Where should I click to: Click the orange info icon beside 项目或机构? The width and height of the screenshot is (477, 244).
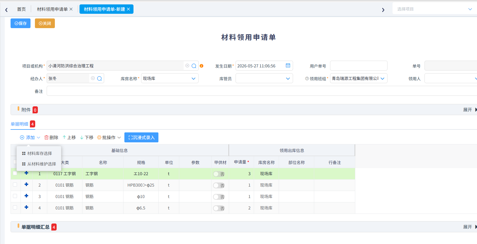[202, 66]
